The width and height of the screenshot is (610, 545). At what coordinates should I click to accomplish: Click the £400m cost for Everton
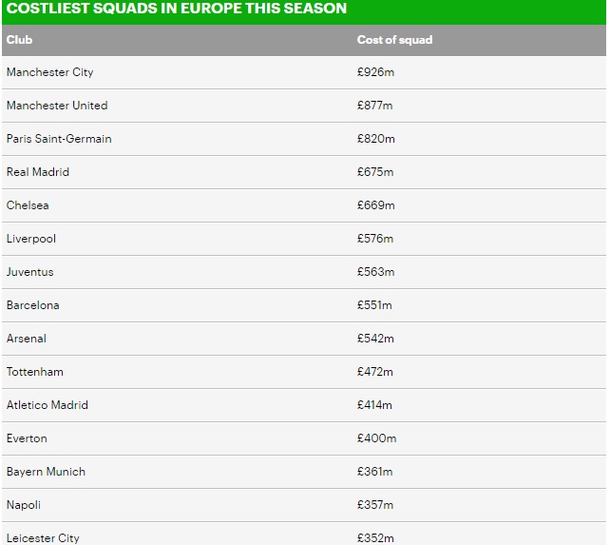(x=376, y=438)
